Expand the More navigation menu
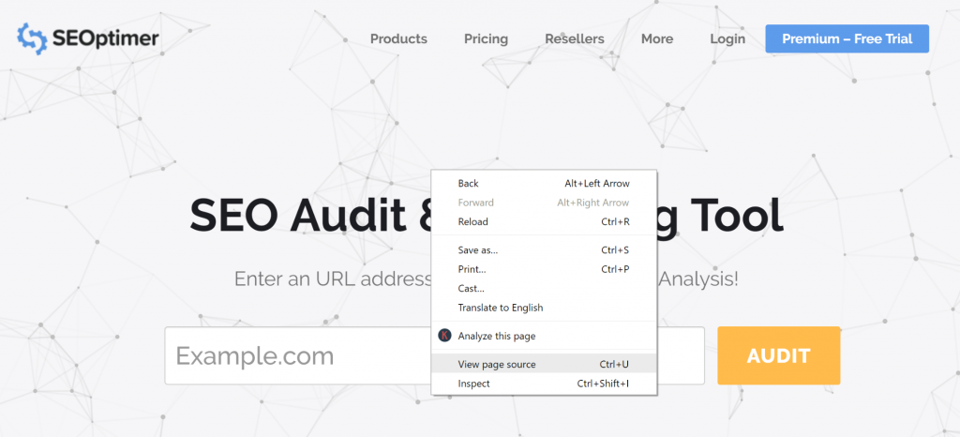The height and width of the screenshot is (437, 960). pyautogui.click(x=656, y=38)
